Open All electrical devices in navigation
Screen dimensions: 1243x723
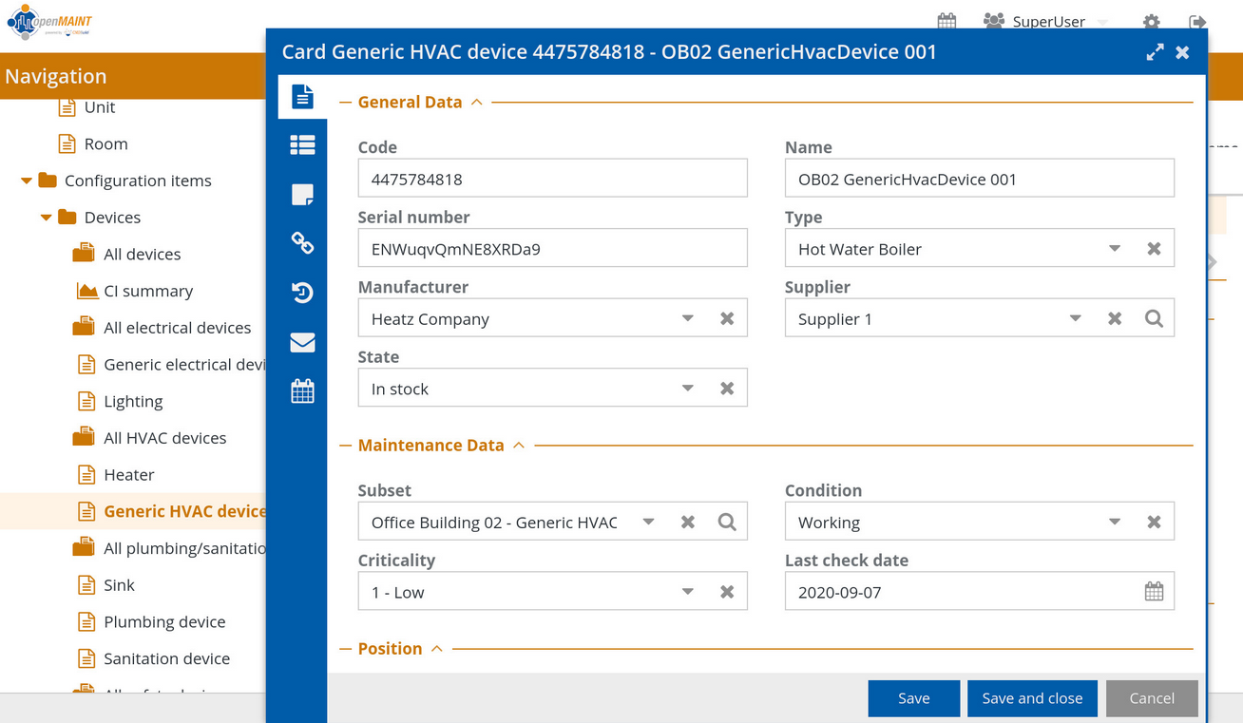click(177, 328)
